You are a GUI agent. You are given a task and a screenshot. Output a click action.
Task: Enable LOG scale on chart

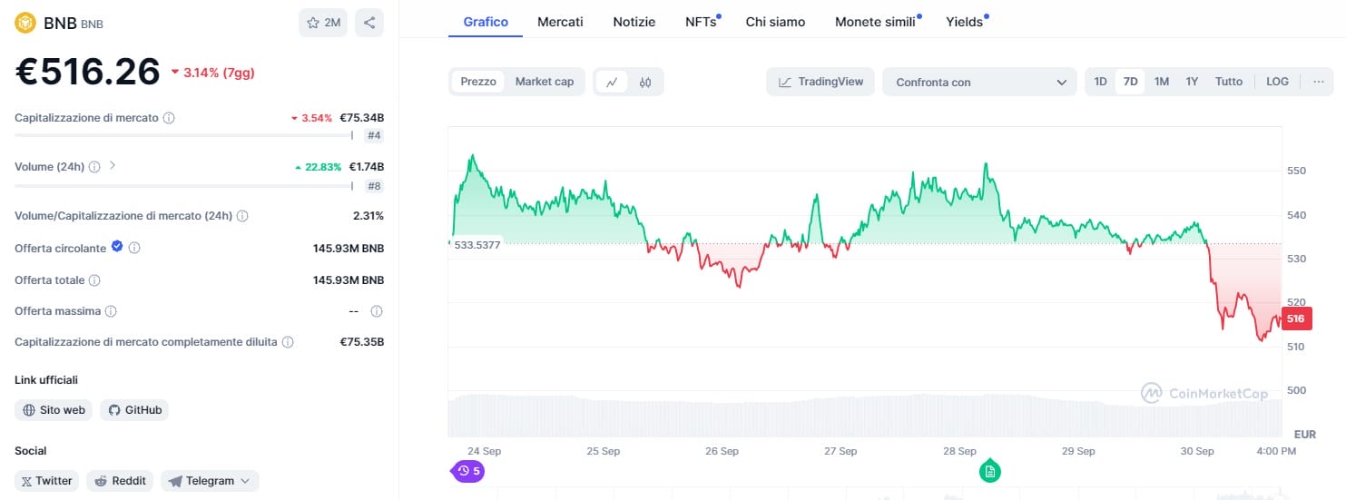[1277, 82]
